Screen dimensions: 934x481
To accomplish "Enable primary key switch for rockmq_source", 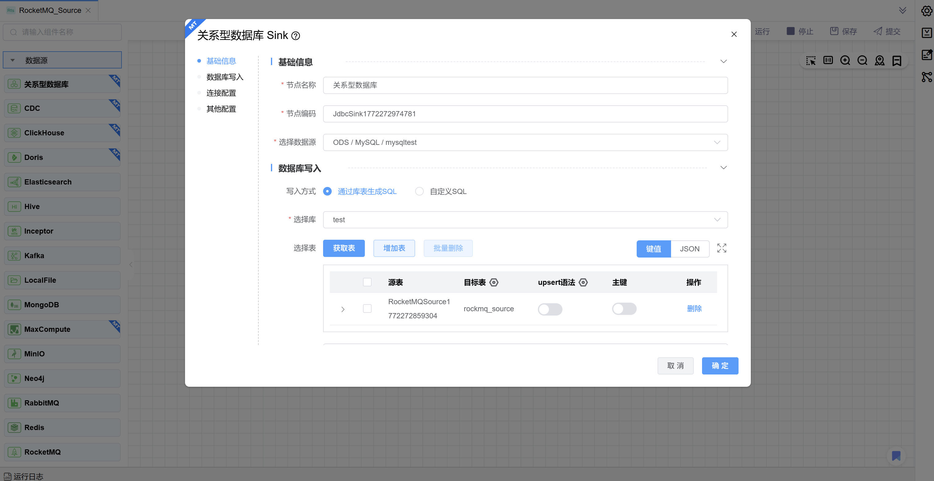I will (x=624, y=309).
